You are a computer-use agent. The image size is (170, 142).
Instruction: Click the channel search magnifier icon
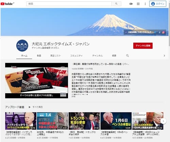(x=128, y=56)
